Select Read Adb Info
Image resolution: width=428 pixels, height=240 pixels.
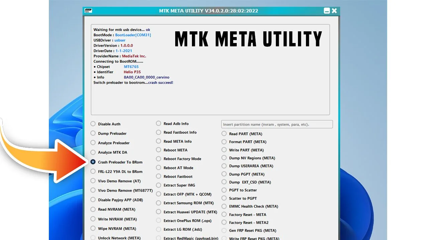coord(158,123)
